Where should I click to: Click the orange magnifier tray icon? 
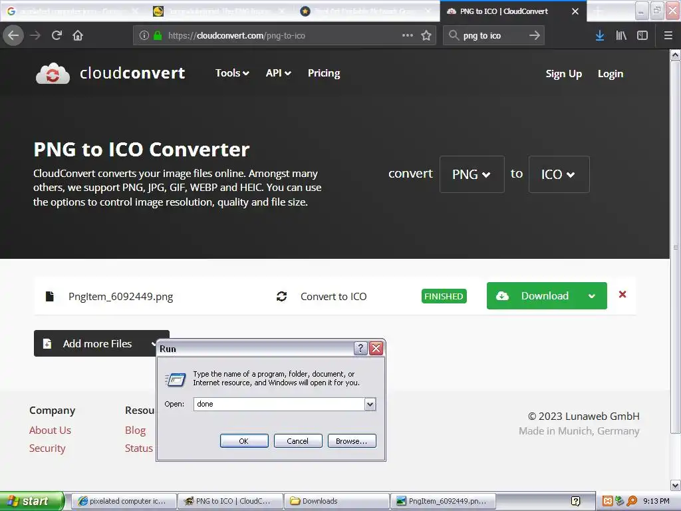tap(632, 501)
